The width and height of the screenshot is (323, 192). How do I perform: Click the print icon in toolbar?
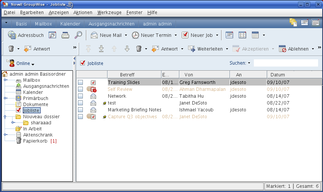click(x=65, y=35)
